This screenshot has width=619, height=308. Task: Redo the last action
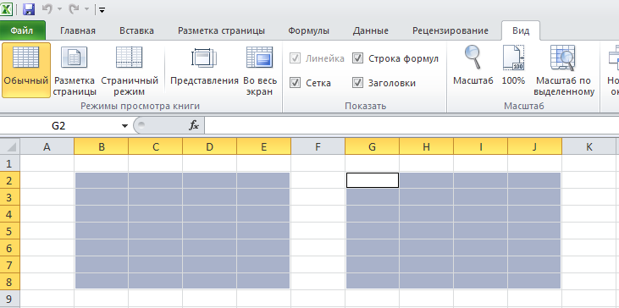(x=74, y=8)
